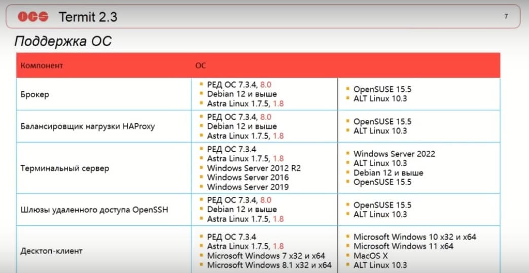This screenshot has width=529, height=273.
Task: Click the Termit 2.3 title text
Action: [x=88, y=17]
